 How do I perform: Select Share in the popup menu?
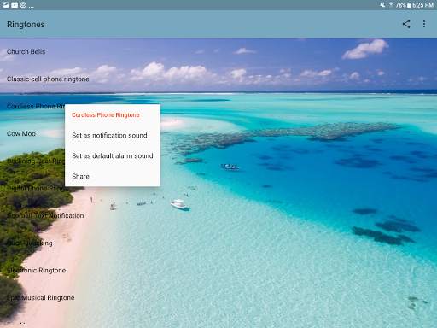113,176
